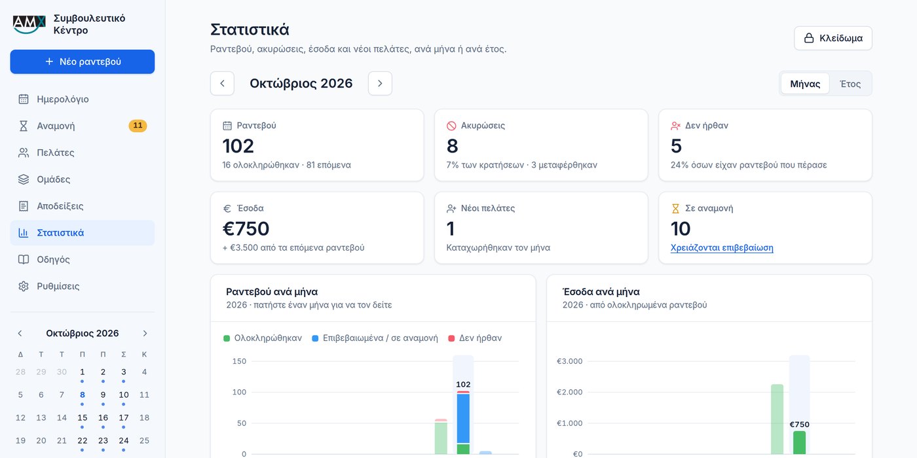917x458 pixels.
Task: Show next month in sidebar mini calendar
Action: (x=145, y=334)
